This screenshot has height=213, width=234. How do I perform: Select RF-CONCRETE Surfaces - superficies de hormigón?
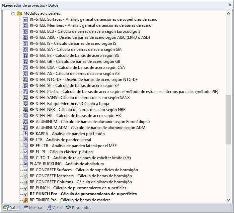(84, 170)
